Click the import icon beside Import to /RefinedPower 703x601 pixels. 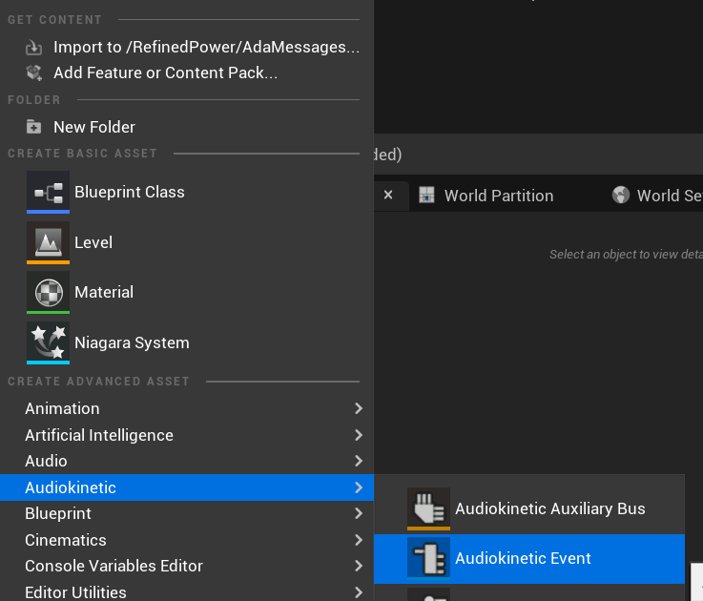33,47
